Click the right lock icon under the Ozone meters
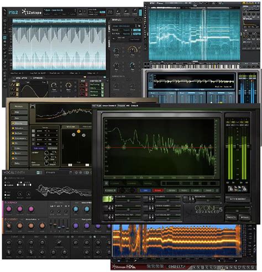 (x=244, y=189)
